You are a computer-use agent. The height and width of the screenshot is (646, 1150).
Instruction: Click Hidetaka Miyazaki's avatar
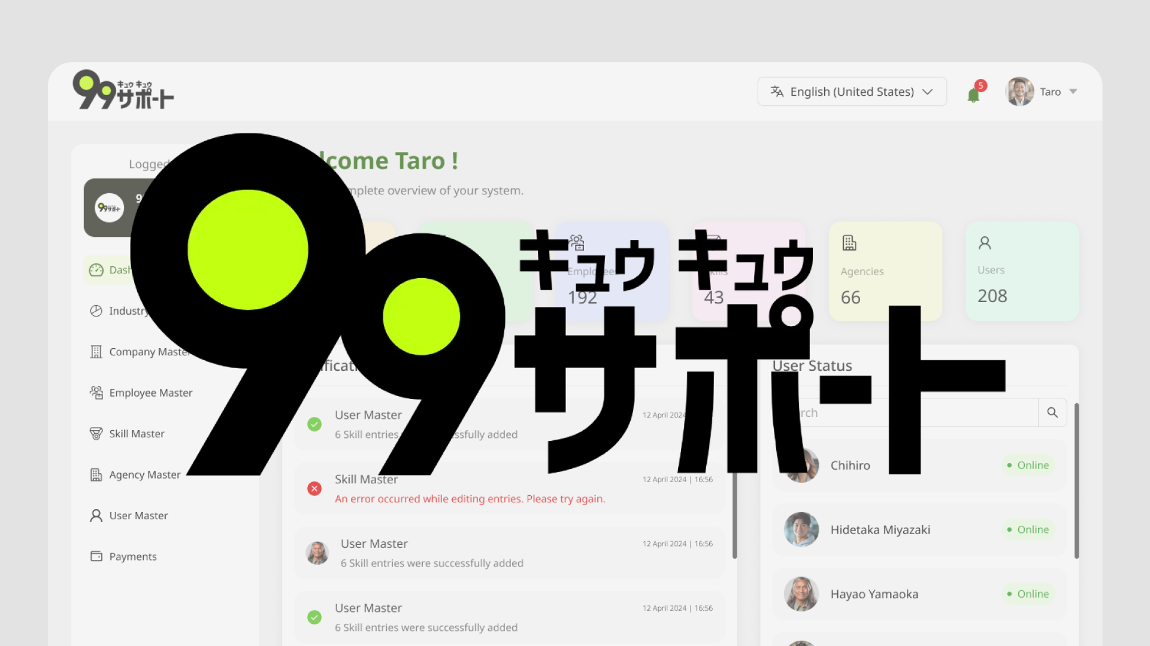pos(801,529)
